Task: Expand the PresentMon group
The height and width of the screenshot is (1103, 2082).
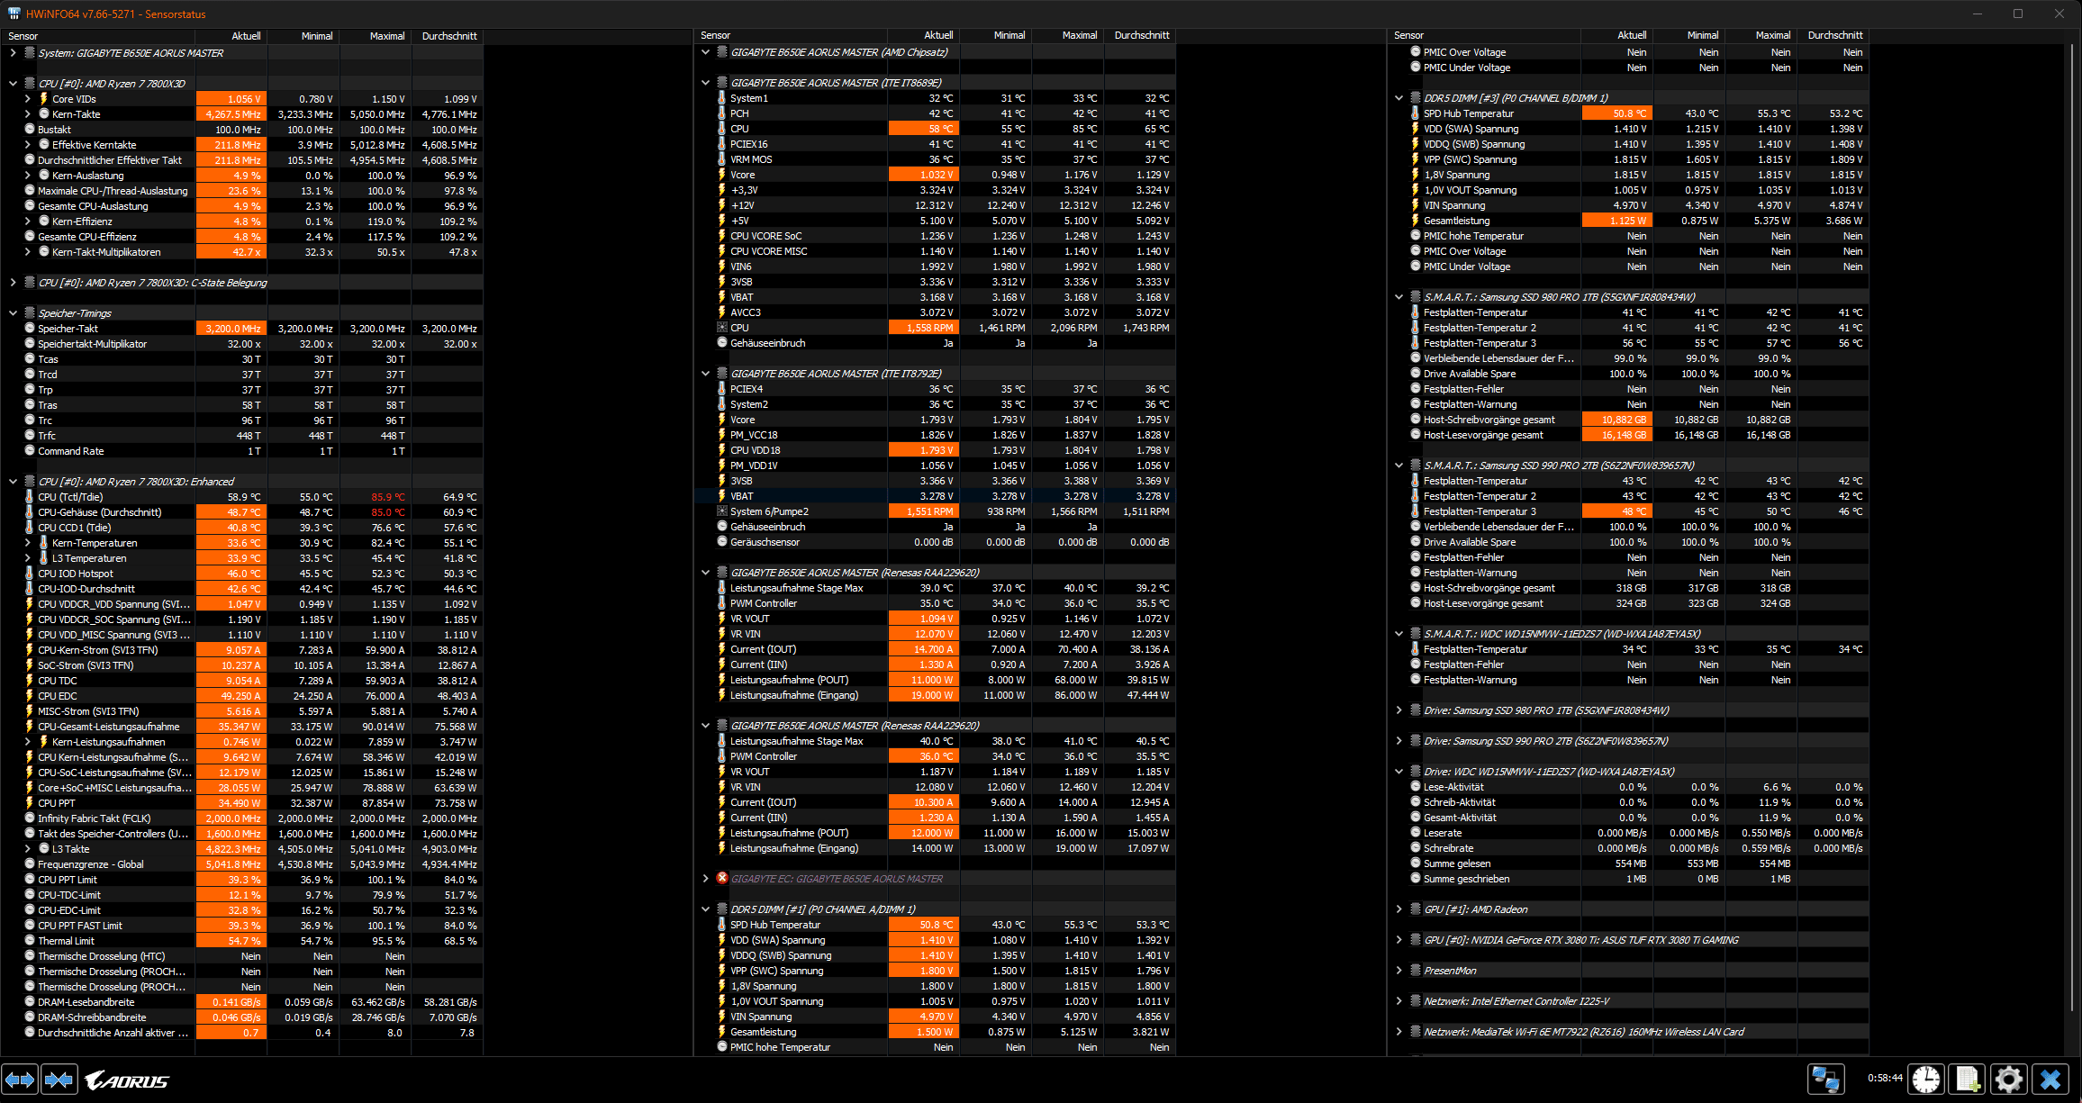Action: pos(1399,971)
